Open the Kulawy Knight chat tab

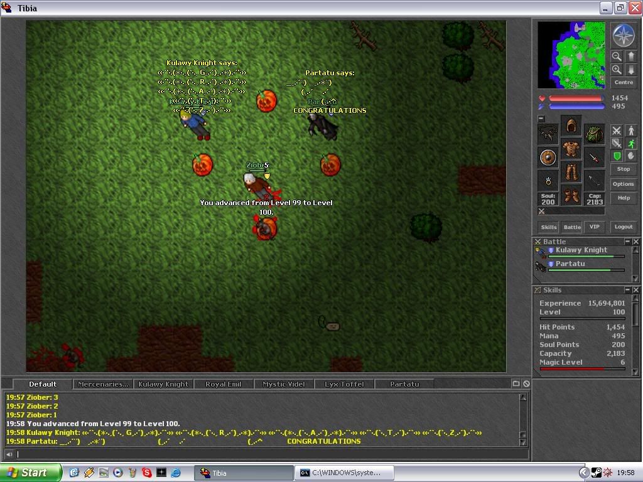click(x=163, y=384)
